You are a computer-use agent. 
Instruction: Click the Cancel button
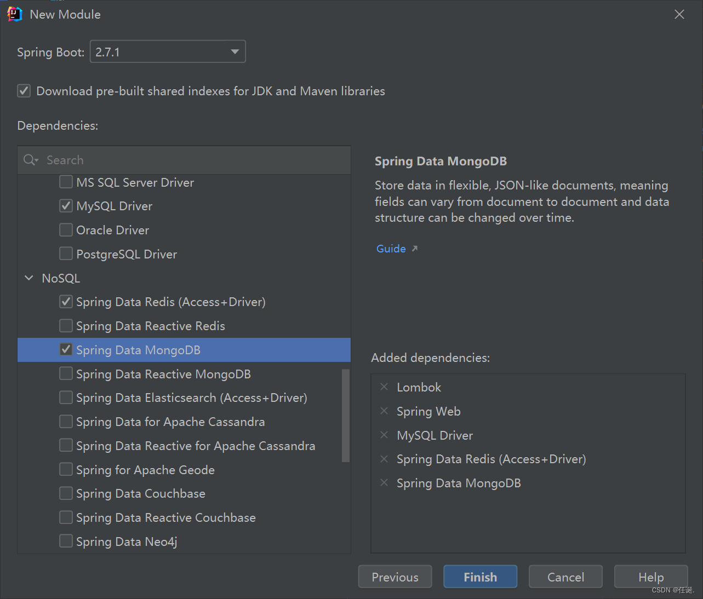point(565,577)
